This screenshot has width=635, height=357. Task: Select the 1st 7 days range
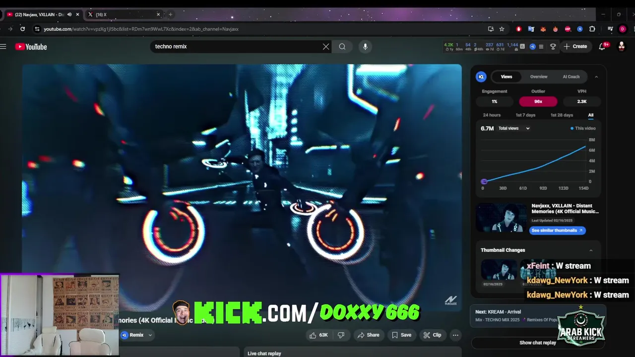(525, 115)
